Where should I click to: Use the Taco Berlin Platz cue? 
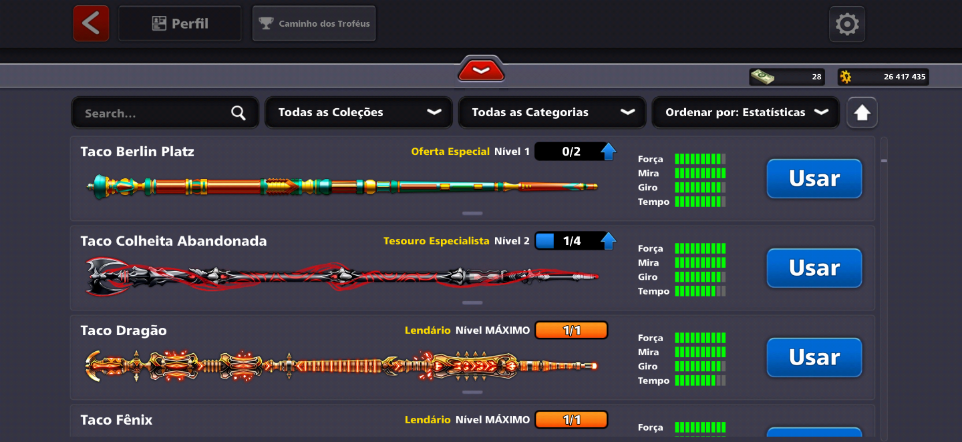pyautogui.click(x=814, y=178)
